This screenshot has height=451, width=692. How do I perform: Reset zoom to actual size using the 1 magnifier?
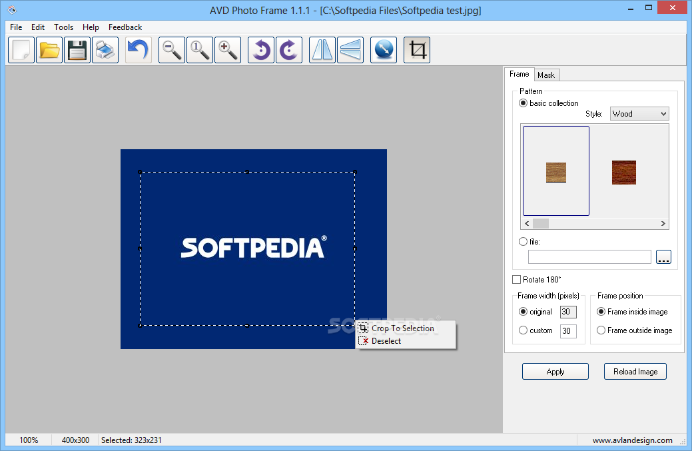pyautogui.click(x=200, y=50)
